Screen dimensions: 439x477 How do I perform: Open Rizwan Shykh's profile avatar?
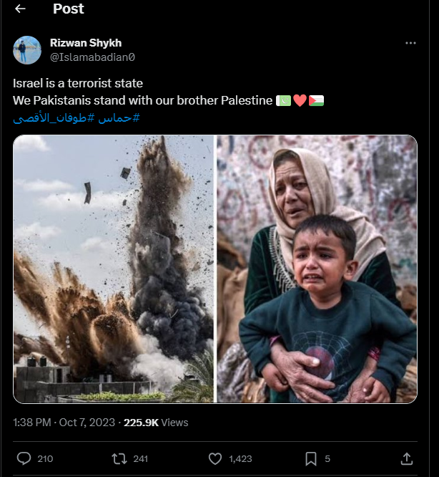click(27, 49)
